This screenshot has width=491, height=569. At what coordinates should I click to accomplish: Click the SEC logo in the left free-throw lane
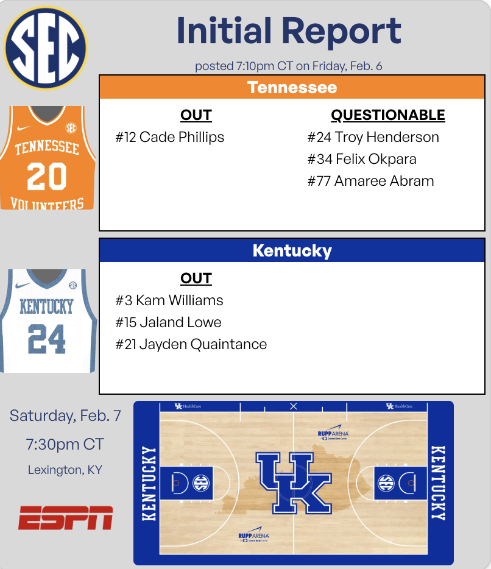point(200,484)
